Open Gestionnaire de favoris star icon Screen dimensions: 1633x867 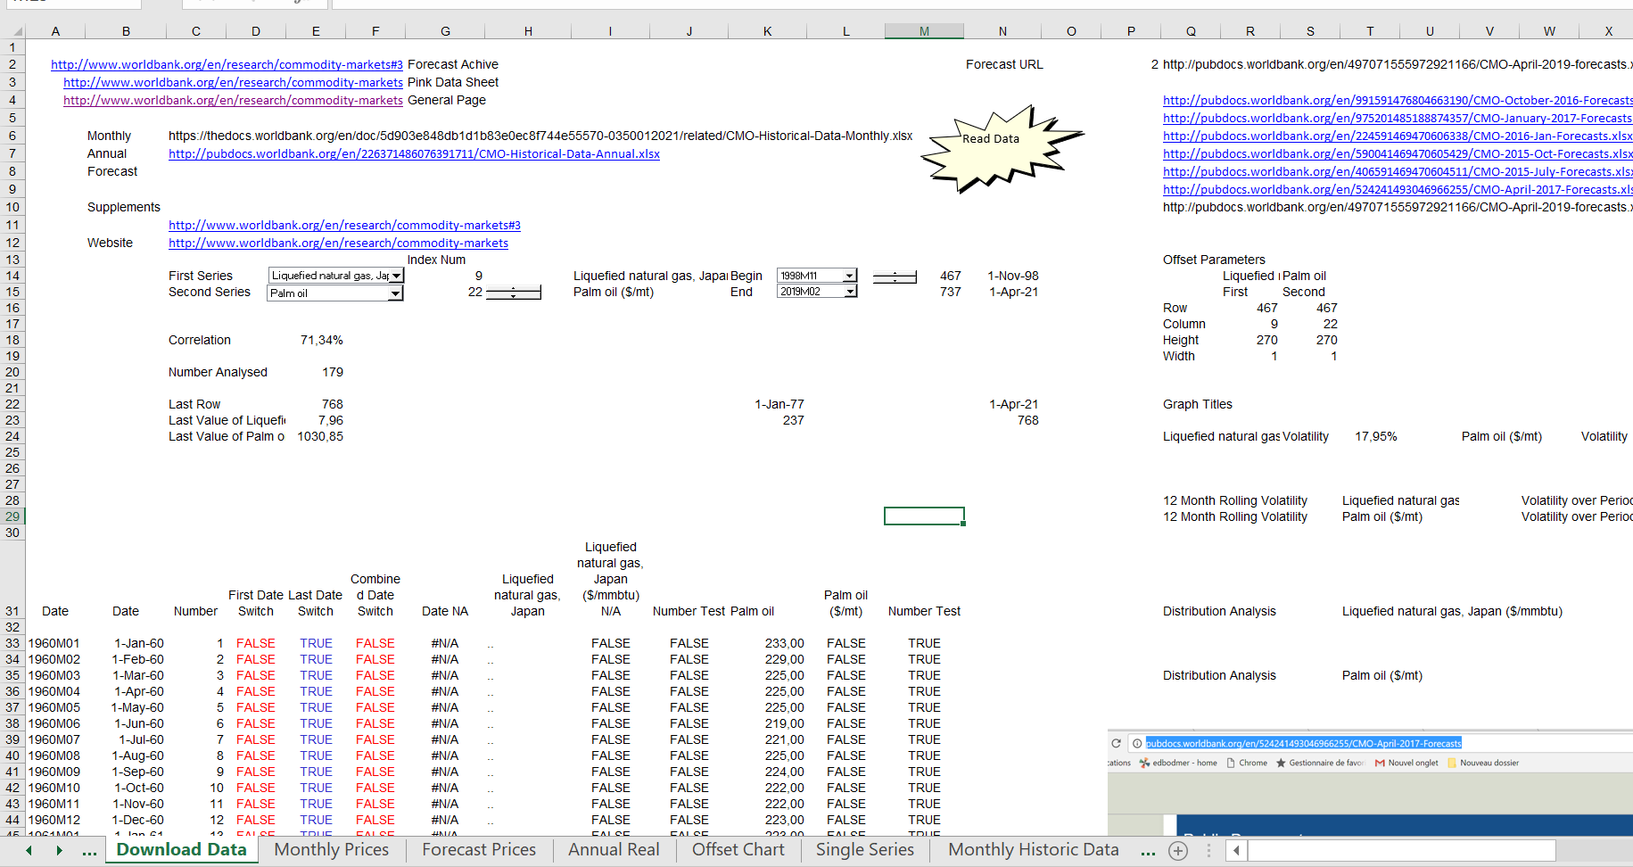pos(1282,763)
